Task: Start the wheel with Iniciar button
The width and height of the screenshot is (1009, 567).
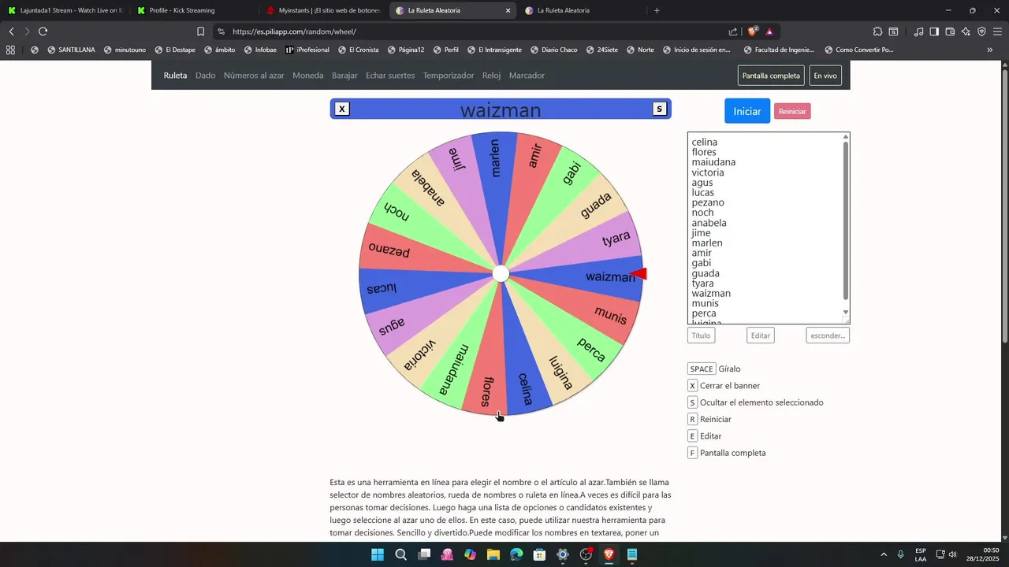Action: point(747,111)
